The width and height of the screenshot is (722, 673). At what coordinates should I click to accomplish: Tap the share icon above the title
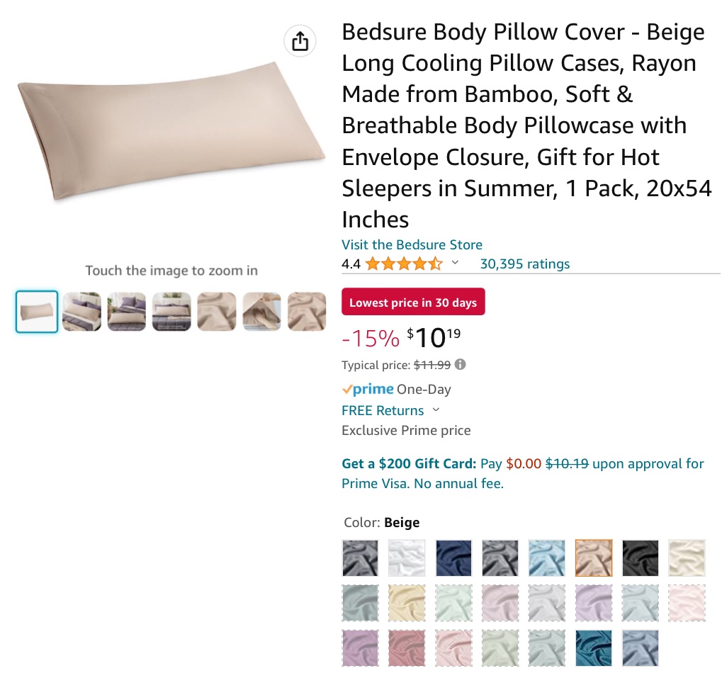(x=300, y=41)
